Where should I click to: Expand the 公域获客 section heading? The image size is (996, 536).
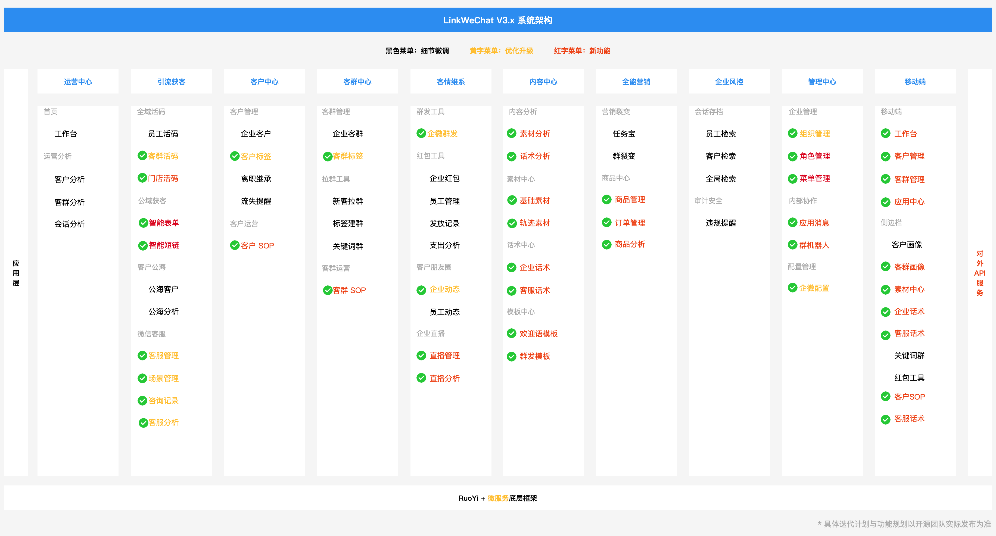152,201
